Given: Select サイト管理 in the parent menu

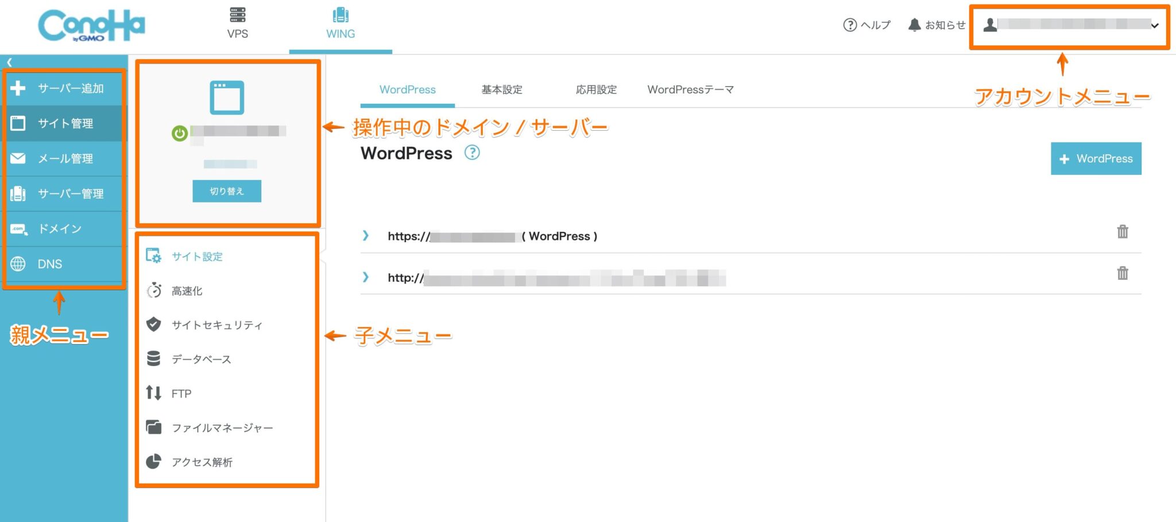Looking at the screenshot, I should click(x=64, y=123).
